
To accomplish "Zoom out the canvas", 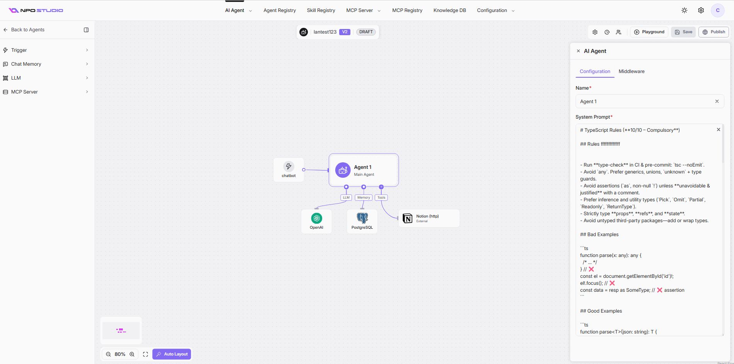I will coord(109,354).
